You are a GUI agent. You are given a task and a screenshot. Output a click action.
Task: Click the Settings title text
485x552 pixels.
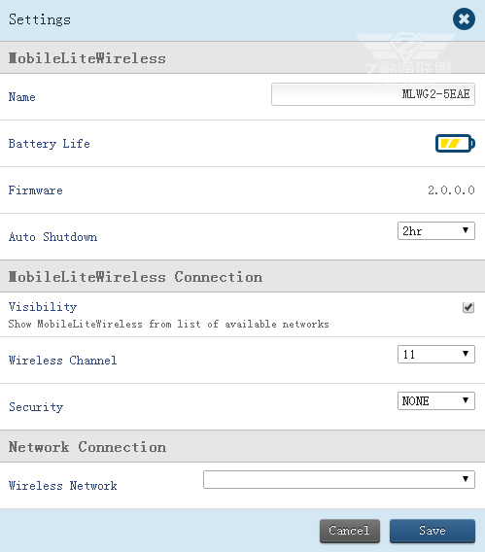pos(40,19)
